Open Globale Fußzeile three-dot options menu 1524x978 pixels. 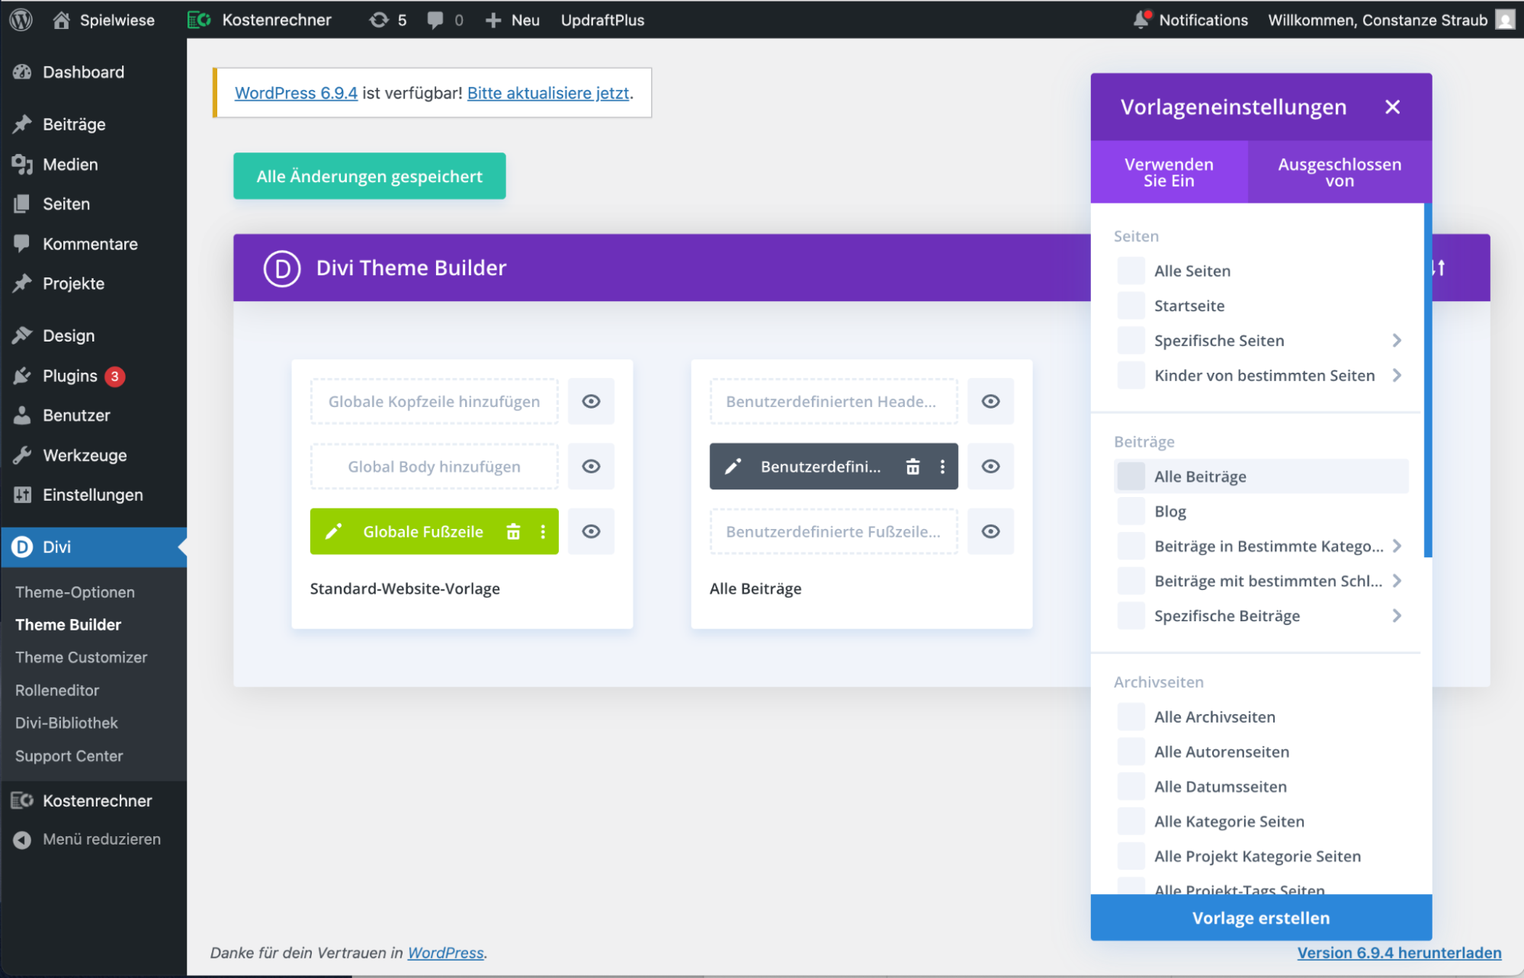point(543,531)
